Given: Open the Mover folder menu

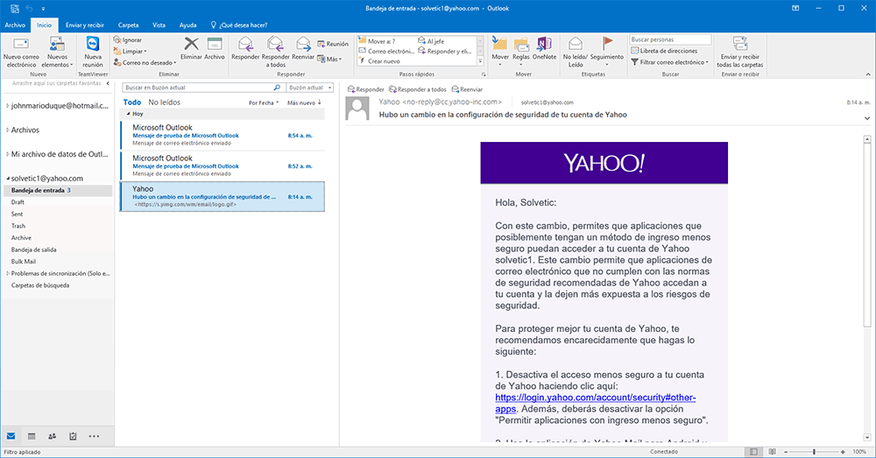Looking at the screenshot, I should [500, 52].
